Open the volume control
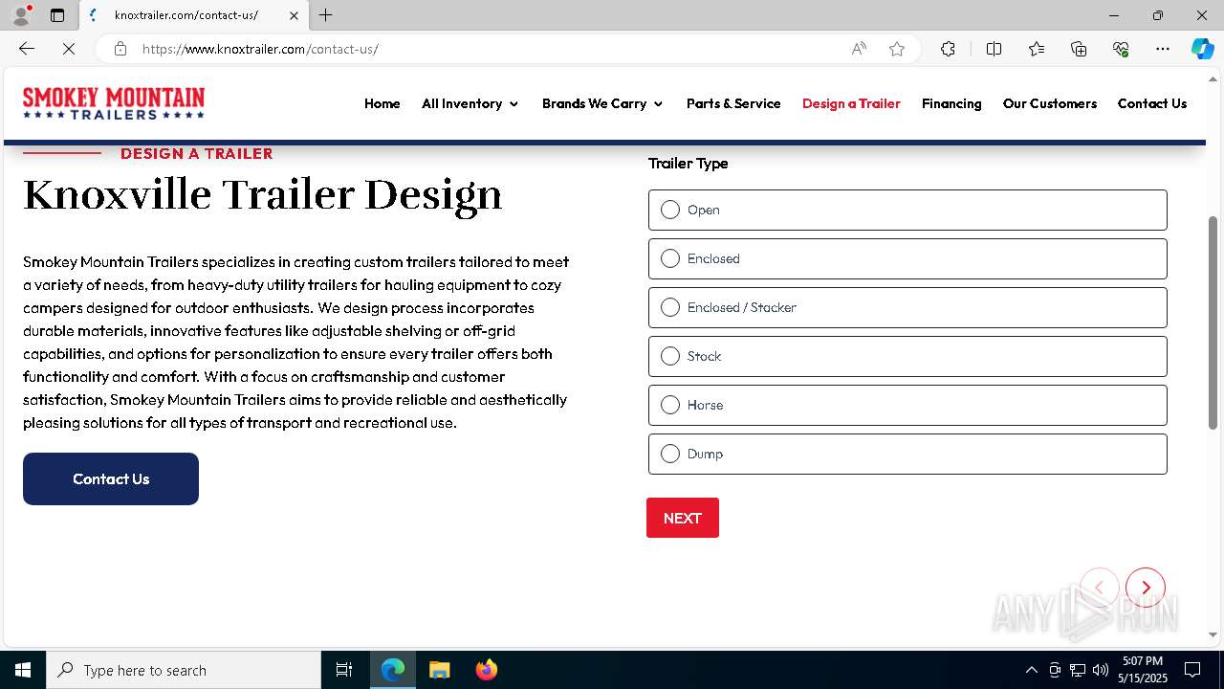This screenshot has width=1224, height=689. tap(1101, 670)
